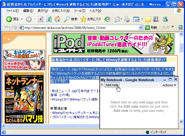Viewport: 185px width, 136px height.
Task: Open the Winnyのセキュリティホール related link
Action: [76, 113]
